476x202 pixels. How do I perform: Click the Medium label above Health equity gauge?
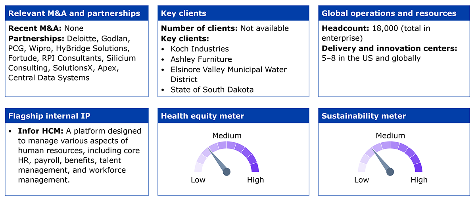click(x=227, y=136)
